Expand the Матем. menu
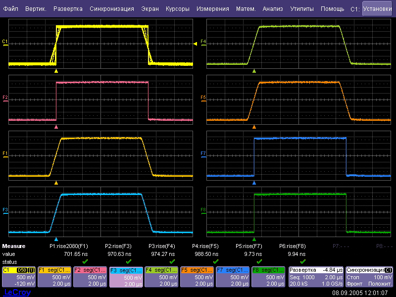396x297 pixels. coord(246,9)
